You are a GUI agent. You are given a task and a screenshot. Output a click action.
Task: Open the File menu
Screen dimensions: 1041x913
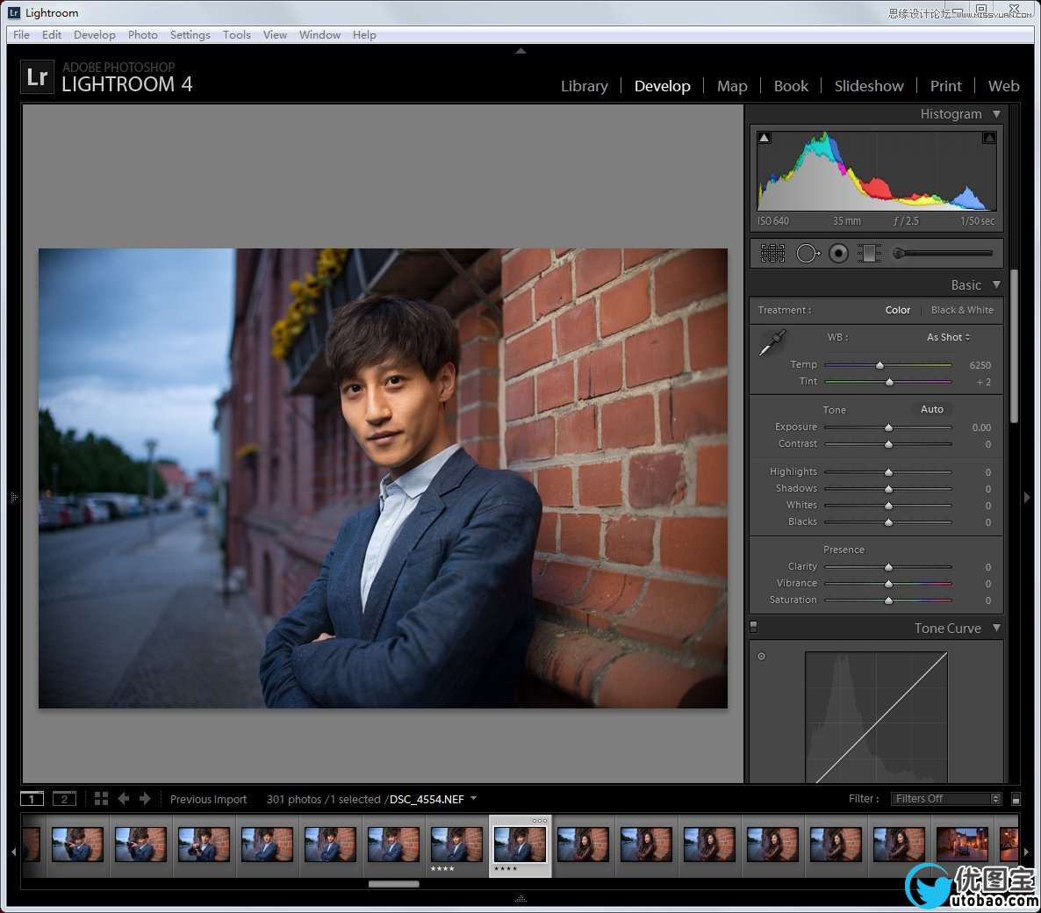click(21, 34)
